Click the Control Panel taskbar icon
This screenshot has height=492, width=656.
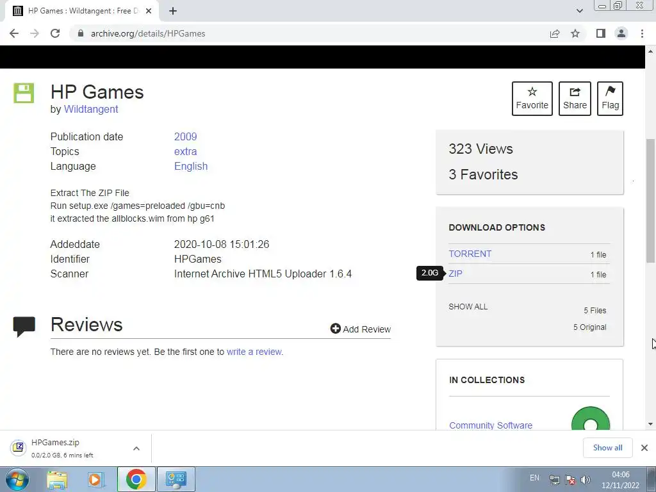point(176,479)
